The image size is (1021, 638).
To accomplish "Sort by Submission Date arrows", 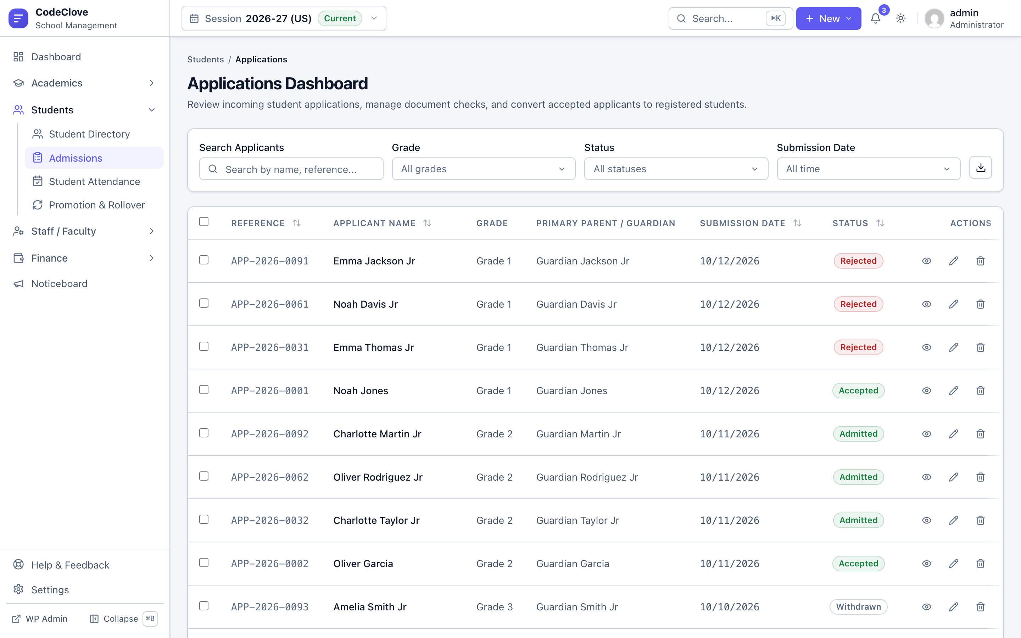I will (x=797, y=223).
